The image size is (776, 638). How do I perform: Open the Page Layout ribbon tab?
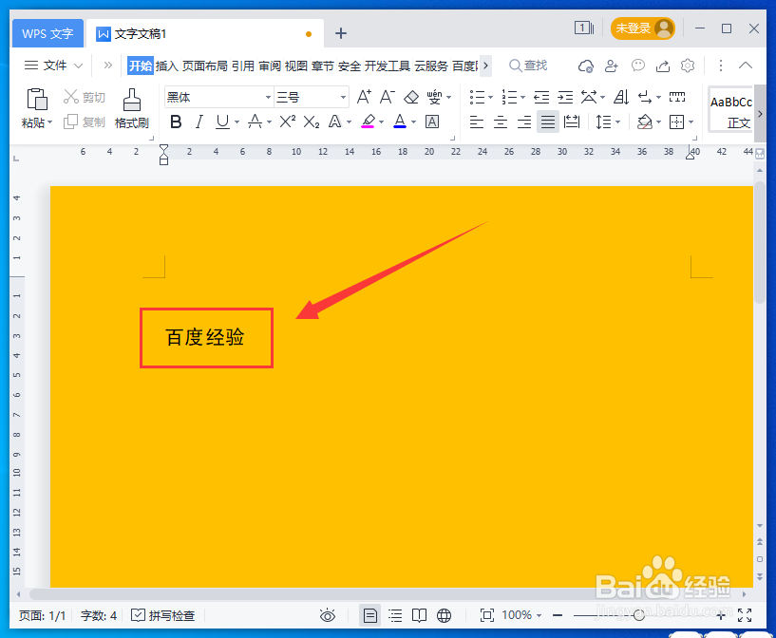(205, 66)
